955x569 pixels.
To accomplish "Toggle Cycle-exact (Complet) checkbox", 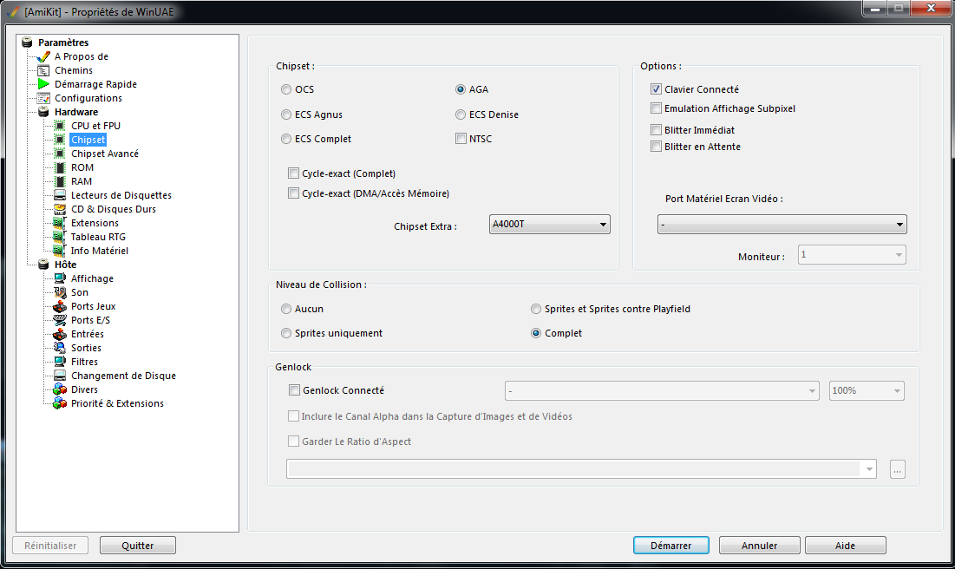I will coord(293,173).
